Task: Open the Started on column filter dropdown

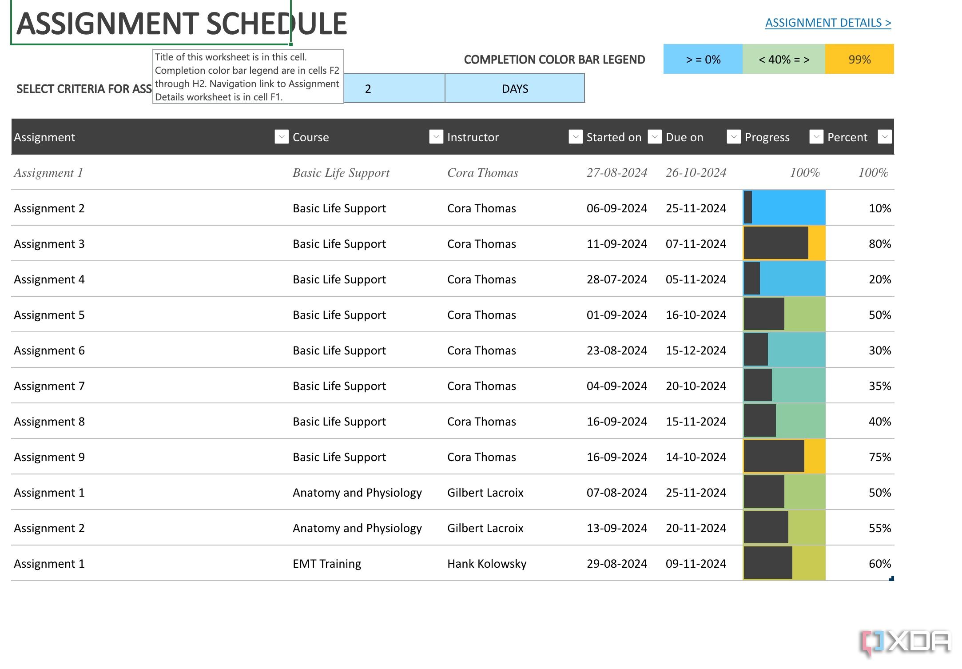Action: tap(655, 137)
